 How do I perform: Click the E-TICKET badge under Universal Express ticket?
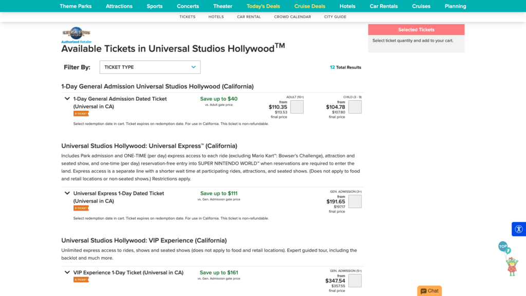(81, 209)
